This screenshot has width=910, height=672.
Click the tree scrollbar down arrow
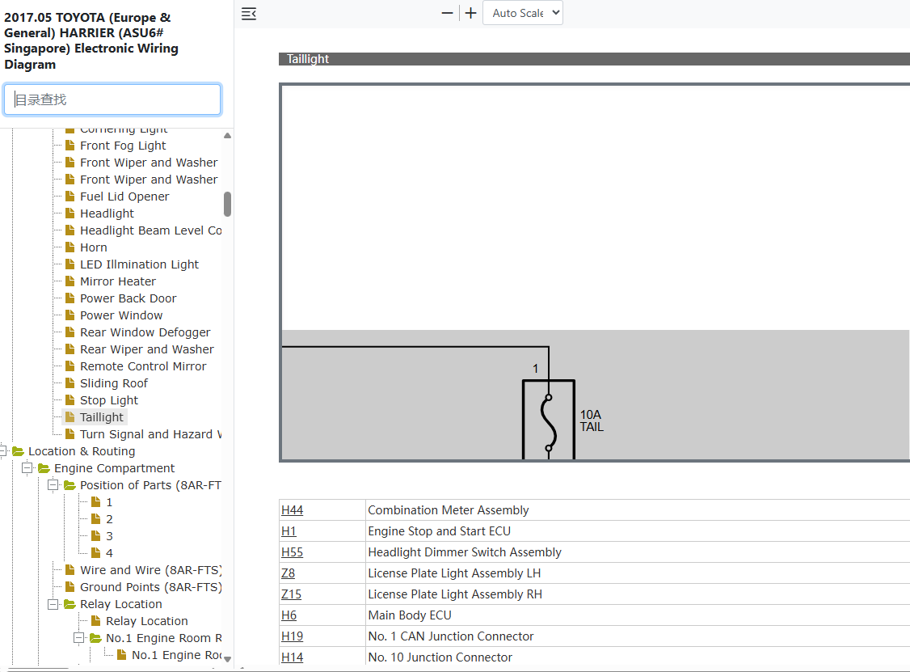(228, 658)
